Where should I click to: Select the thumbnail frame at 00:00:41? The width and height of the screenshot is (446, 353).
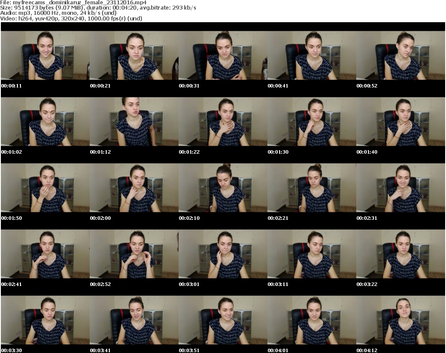pos(312,55)
